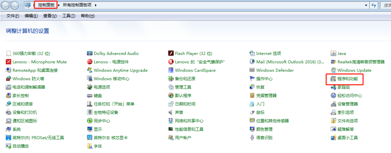
Task: Open the Java control panel icon
Action: click(x=333, y=54)
